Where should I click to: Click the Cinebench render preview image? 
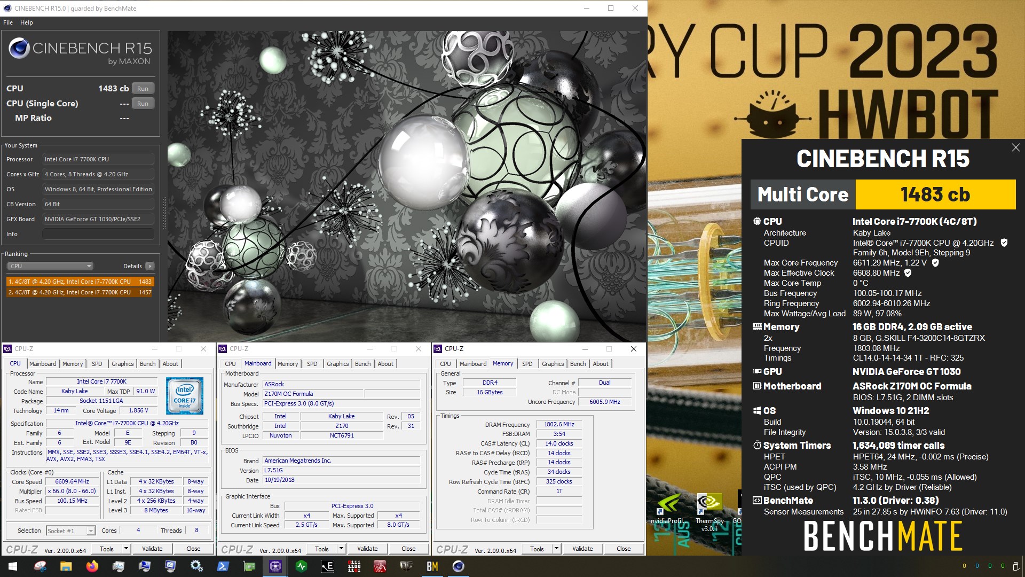coord(407,186)
